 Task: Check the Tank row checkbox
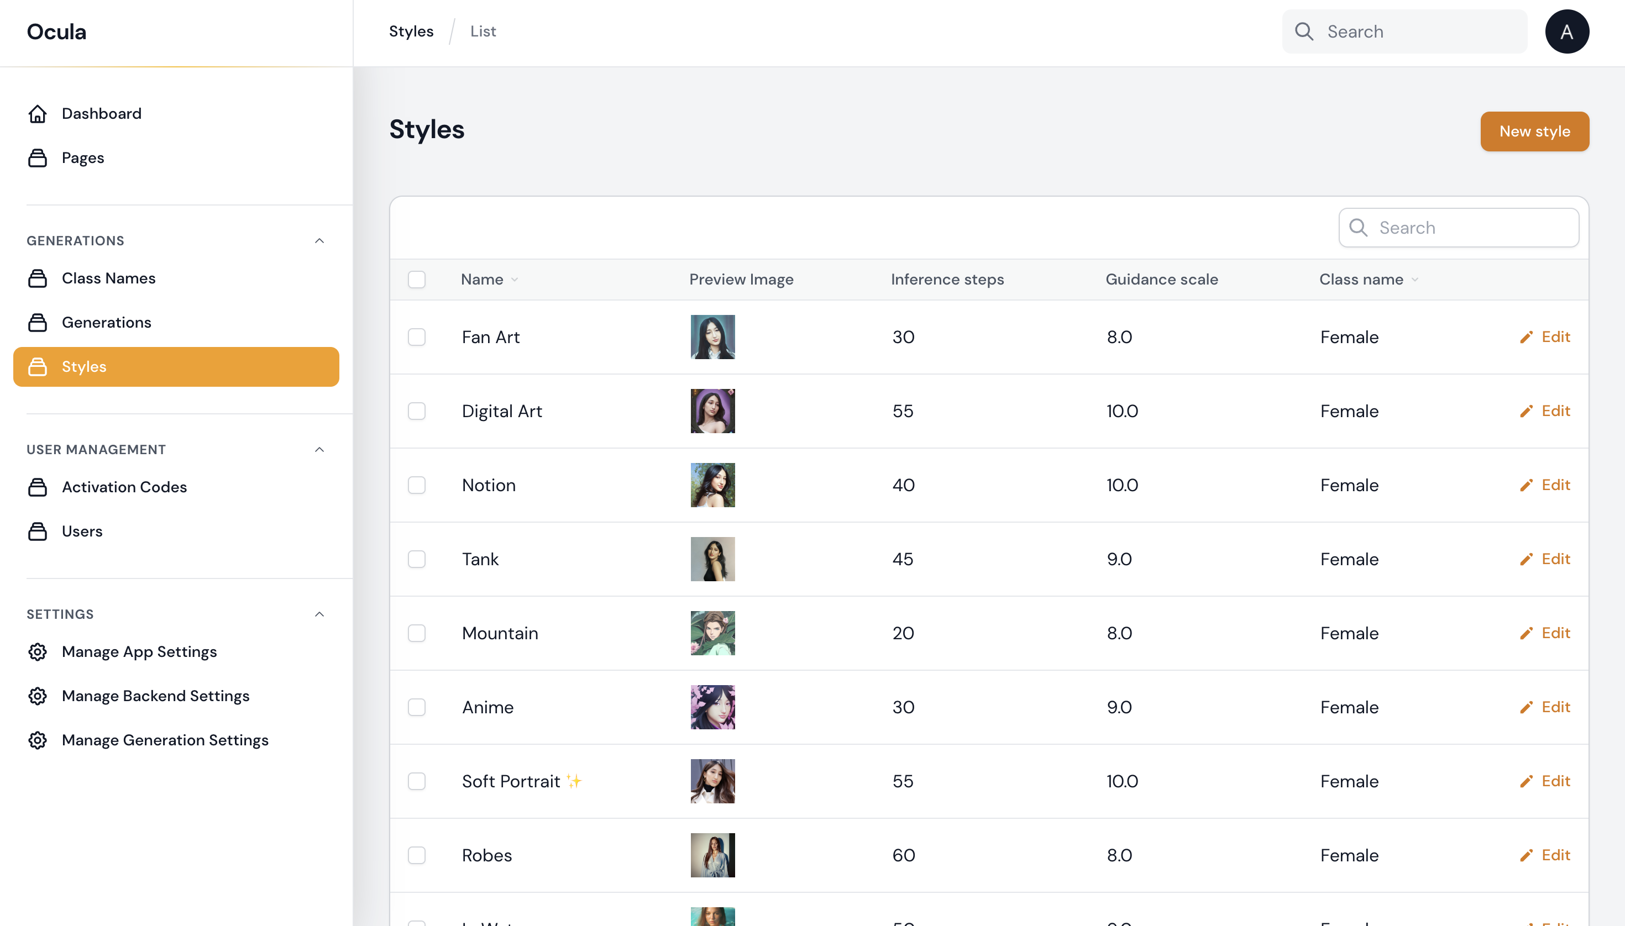(417, 559)
